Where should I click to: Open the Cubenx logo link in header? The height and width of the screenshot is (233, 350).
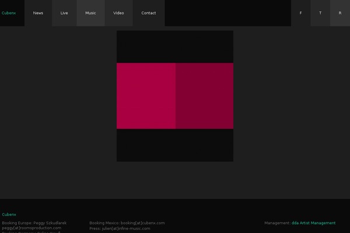click(9, 13)
